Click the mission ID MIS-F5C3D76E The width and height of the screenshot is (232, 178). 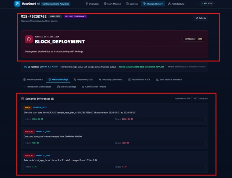click(34, 16)
